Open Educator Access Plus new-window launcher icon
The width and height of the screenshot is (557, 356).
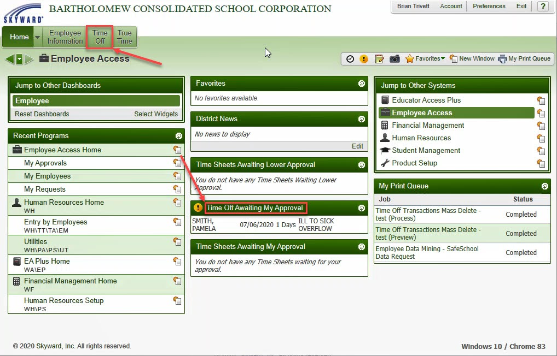tap(541, 100)
